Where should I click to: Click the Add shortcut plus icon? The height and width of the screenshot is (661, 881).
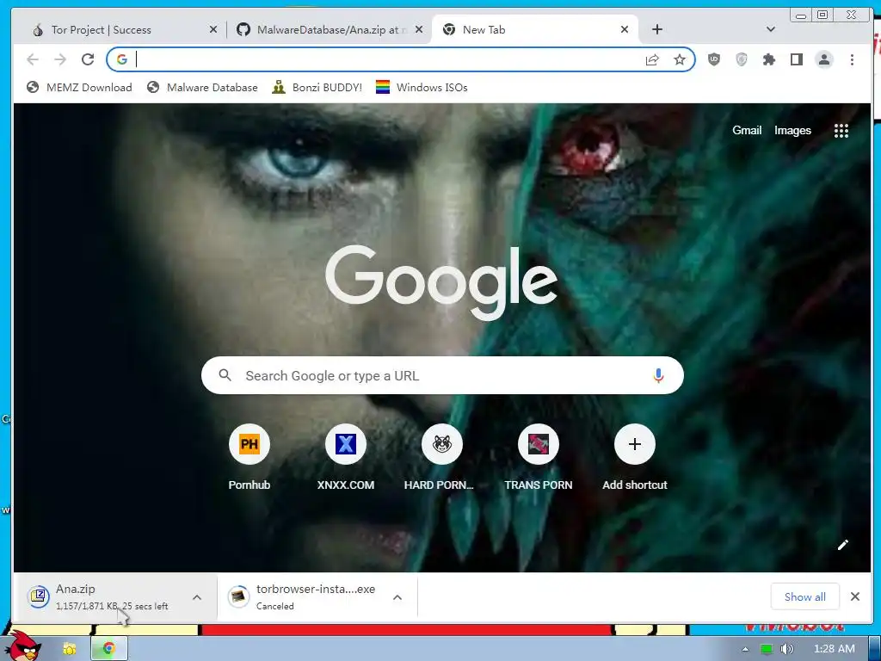pos(634,445)
